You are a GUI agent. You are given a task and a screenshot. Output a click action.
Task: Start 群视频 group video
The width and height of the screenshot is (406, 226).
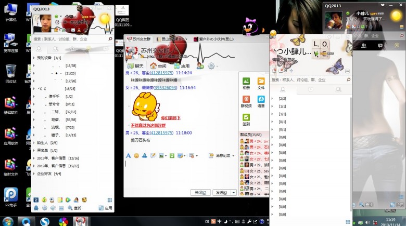[x=246, y=101]
